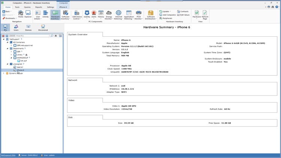Open the Settings ribbon tab
Image resolution: width=281 pixels, height=158 pixels.
pos(50,7)
